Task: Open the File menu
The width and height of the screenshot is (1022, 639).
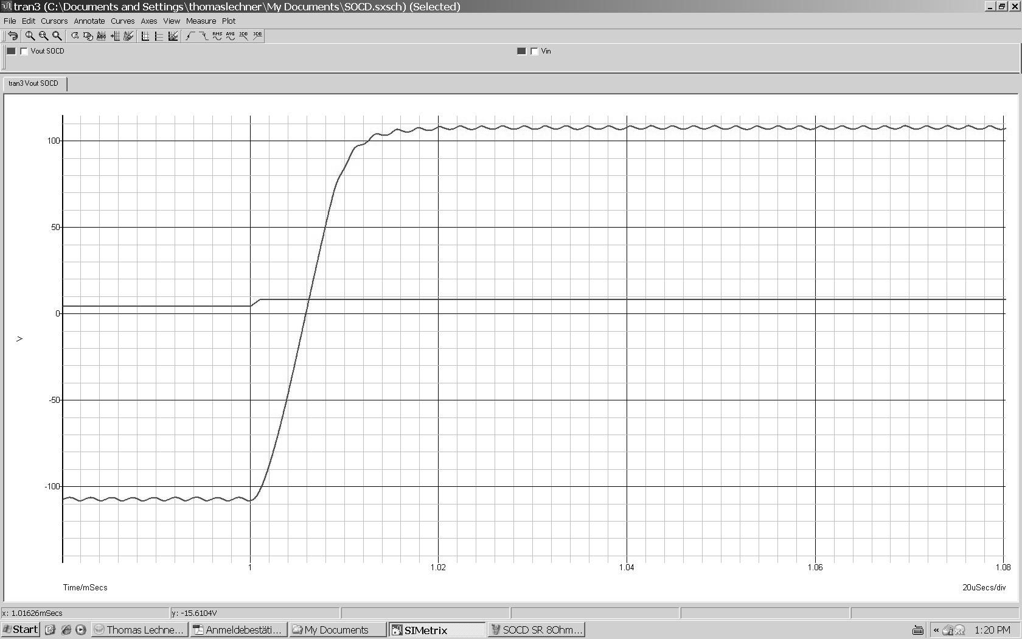Action: pyautogui.click(x=10, y=21)
